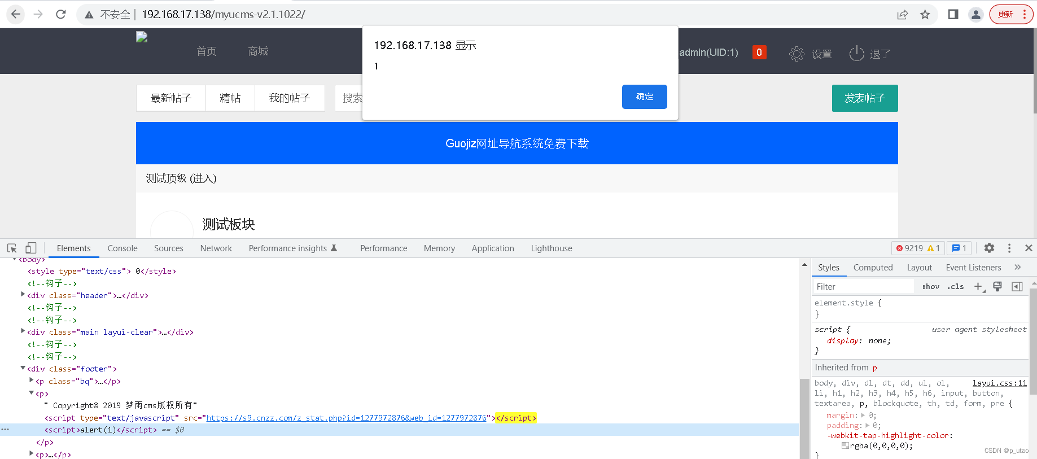Select the 我的帖子 tab
The height and width of the screenshot is (459, 1037).
290,98
